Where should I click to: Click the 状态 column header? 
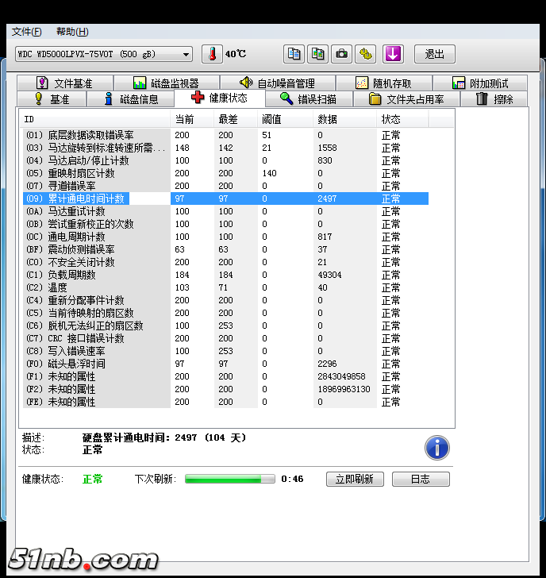tap(402, 119)
